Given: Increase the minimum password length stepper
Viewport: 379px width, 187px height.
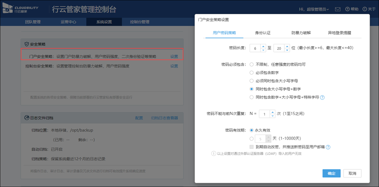Looking at the screenshot, I should pyautogui.click(x=263, y=46).
